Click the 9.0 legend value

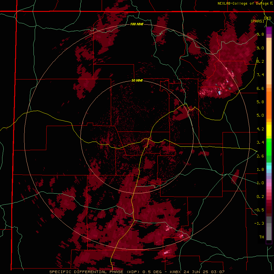tap(260, 48)
